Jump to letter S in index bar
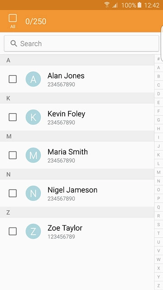 [x=158, y=225]
